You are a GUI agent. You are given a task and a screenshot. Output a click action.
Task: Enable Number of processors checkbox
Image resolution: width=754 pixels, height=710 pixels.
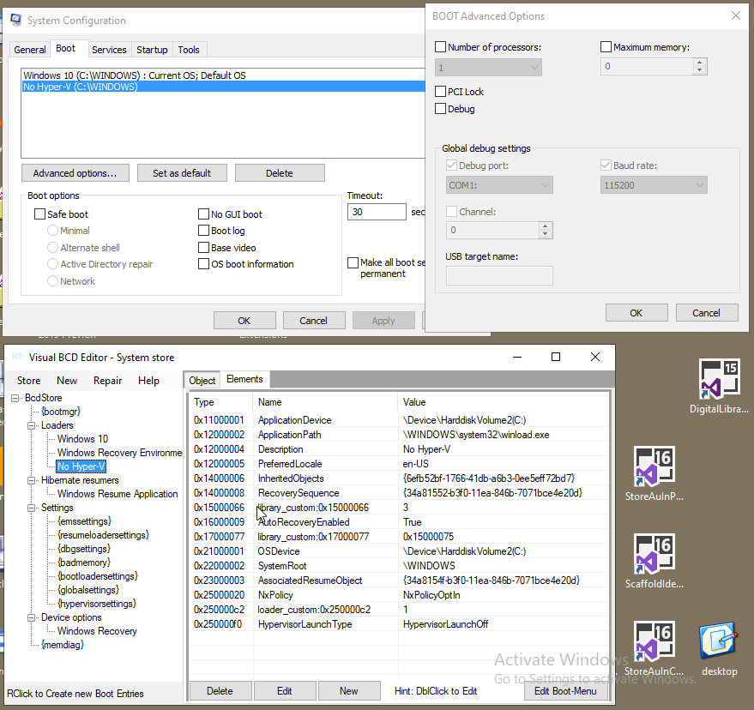440,47
